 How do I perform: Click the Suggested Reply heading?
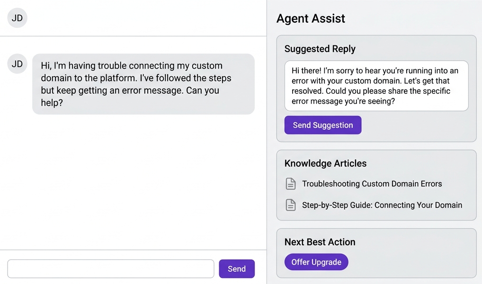pos(320,49)
